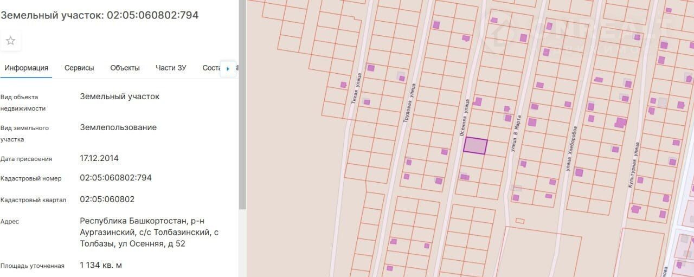Switch to the Информация tab
The image size is (694, 277).
(x=26, y=68)
